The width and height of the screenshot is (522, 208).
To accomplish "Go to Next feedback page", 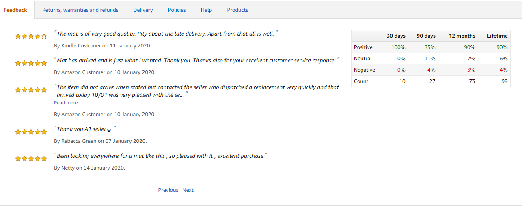I will pos(188,190).
